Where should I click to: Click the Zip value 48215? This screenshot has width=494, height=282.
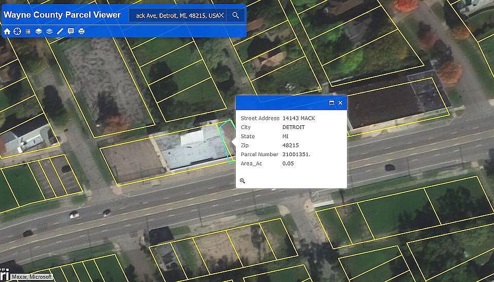(290, 145)
